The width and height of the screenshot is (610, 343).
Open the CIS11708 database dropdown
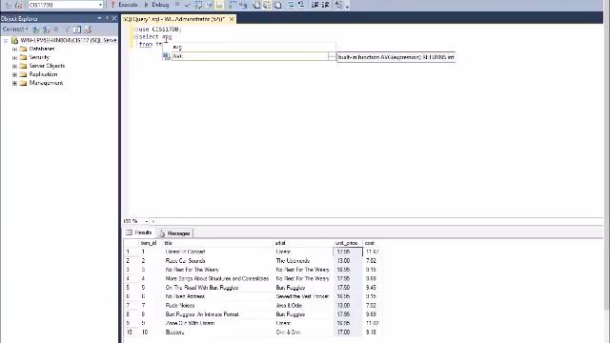[100, 5]
